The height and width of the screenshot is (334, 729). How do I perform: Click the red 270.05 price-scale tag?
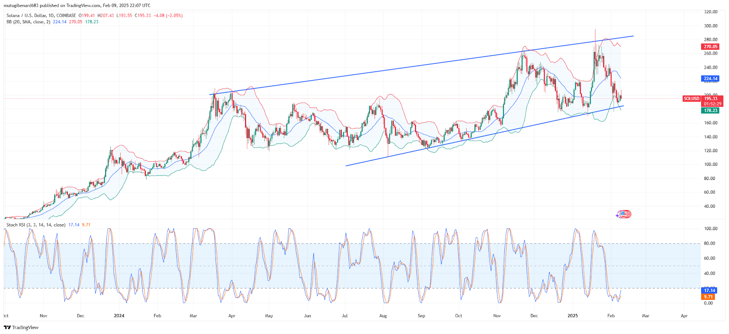coord(710,46)
